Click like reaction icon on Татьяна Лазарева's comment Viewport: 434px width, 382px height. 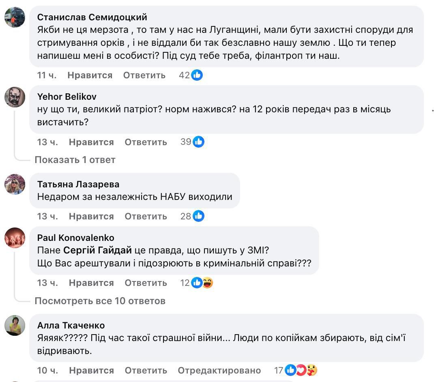[x=198, y=216]
